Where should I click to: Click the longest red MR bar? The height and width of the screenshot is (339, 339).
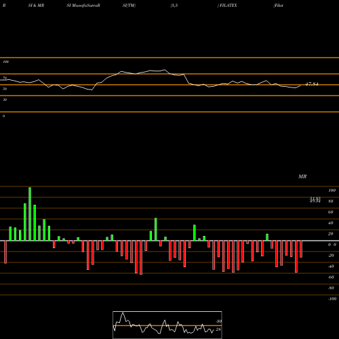click(x=141, y=258)
